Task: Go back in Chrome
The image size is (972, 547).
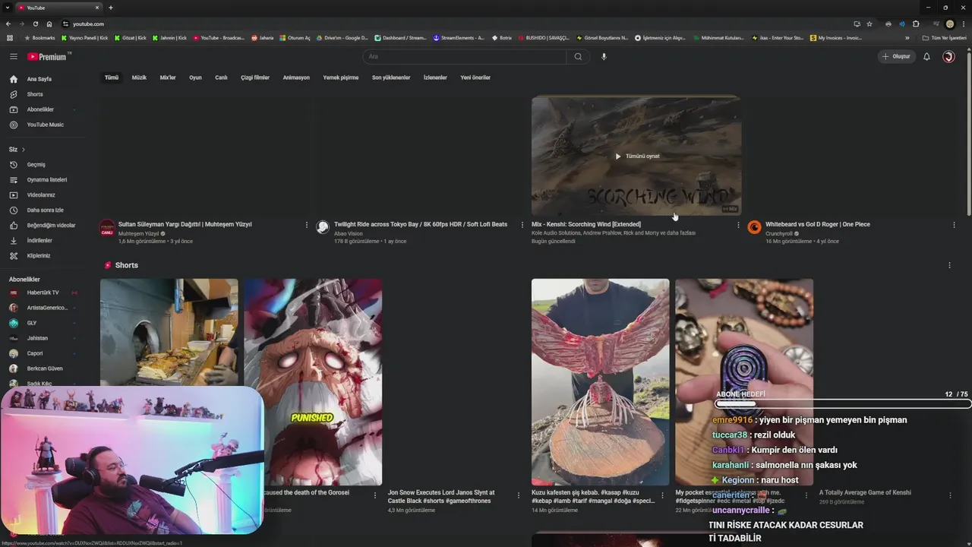Action: coord(8,24)
